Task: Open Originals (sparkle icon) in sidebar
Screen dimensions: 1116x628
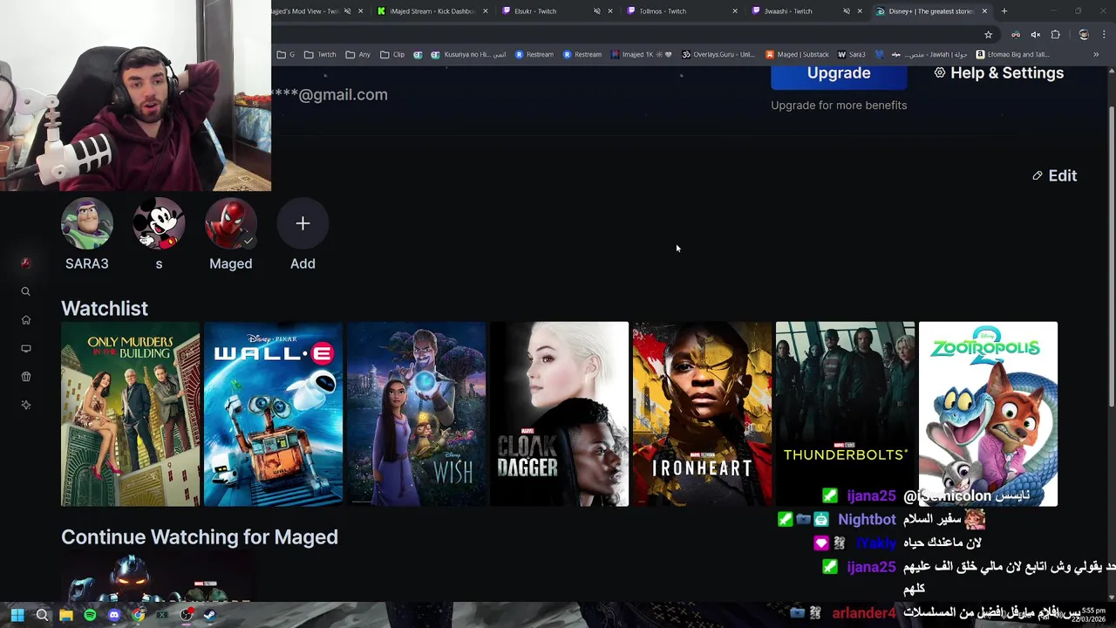Action: (25, 405)
